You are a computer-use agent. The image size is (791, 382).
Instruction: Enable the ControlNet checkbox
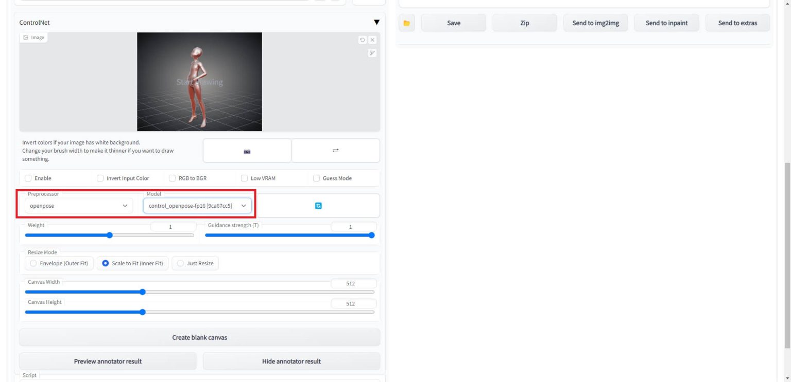(28, 178)
